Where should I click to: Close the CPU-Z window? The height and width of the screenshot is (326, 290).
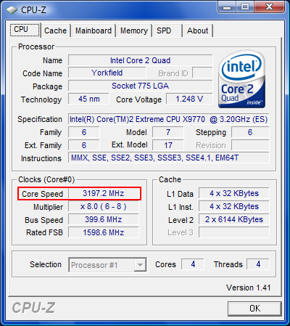point(269,7)
